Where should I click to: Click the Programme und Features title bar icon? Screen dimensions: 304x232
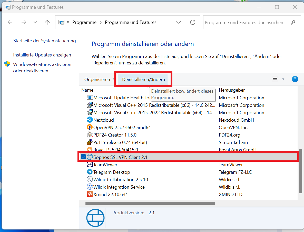pos(7,7)
